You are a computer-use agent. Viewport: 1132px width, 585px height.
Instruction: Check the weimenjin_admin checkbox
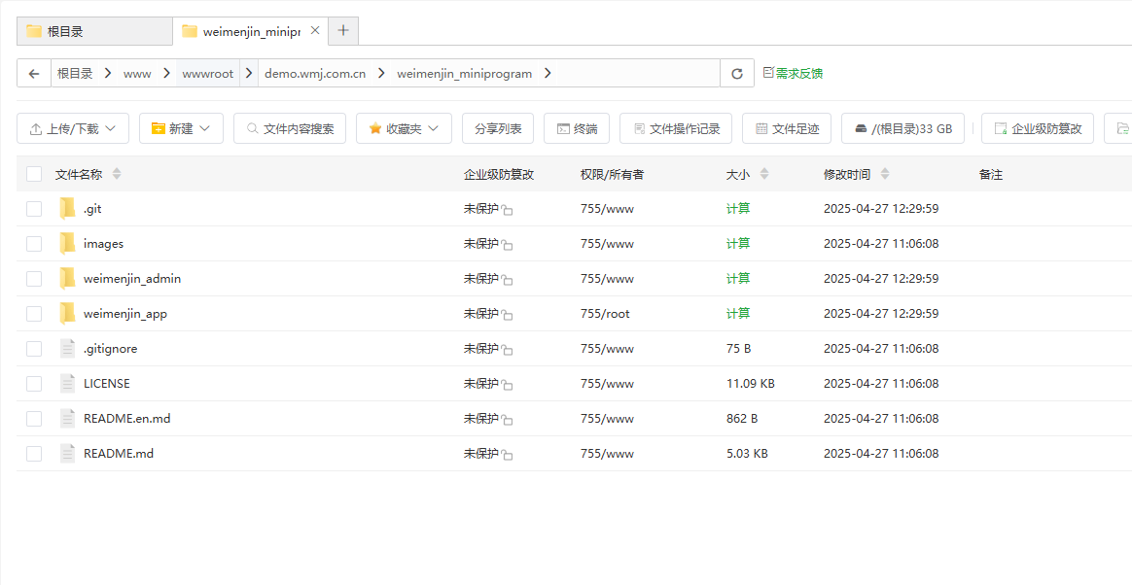pyautogui.click(x=34, y=279)
